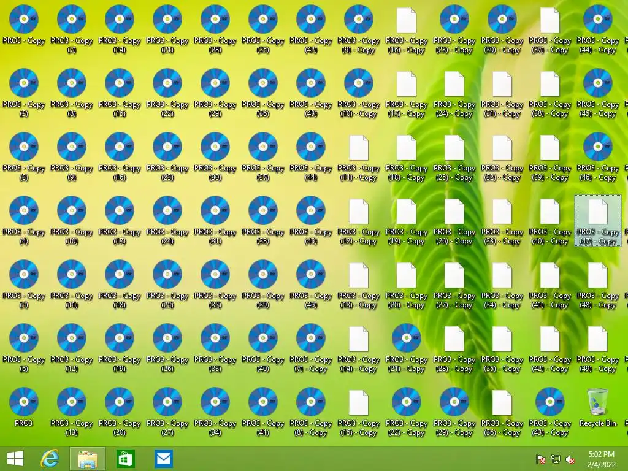Select PRO3 - Copy (38) disc icon
Image resolution: width=628 pixels, height=471 pixels.
tap(262, 210)
